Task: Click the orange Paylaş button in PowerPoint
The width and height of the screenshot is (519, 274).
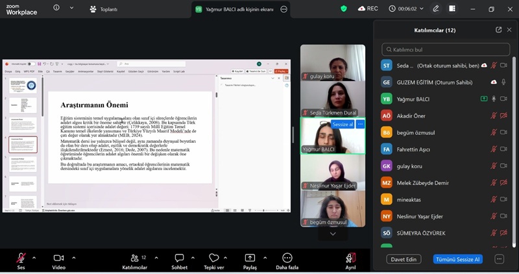Action: pyautogui.click(x=281, y=71)
